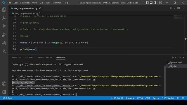The width and height of the screenshot is (187, 105).
Task: Toggle the bottom panel layout icon
Action: pyautogui.click(x=151, y=3)
